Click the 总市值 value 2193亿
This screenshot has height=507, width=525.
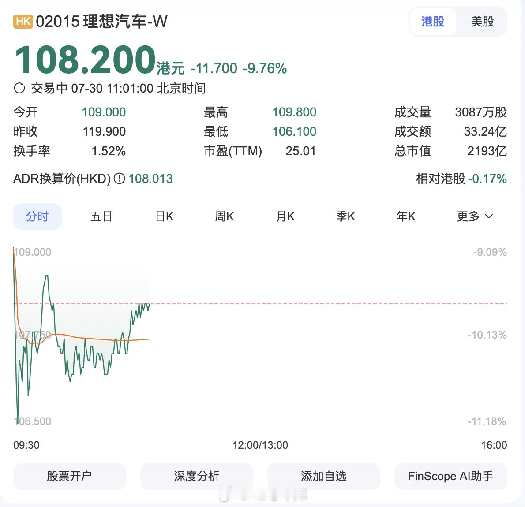(x=487, y=151)
